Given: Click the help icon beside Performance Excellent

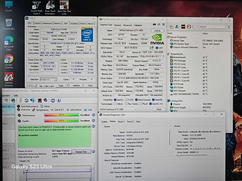Looking at the screenshot, I should 93,115.
